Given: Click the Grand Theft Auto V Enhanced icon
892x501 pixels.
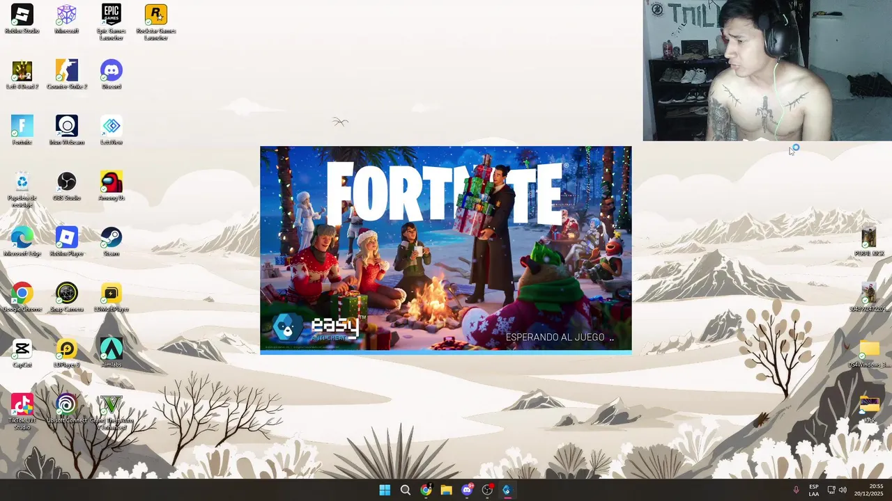Looking at the screenshot, I should coord(111,412).
